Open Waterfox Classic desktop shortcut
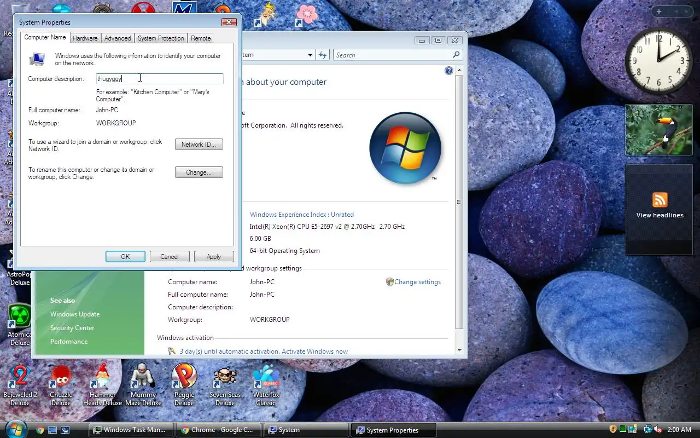700x438 pixels. click(x=266, y=385)
